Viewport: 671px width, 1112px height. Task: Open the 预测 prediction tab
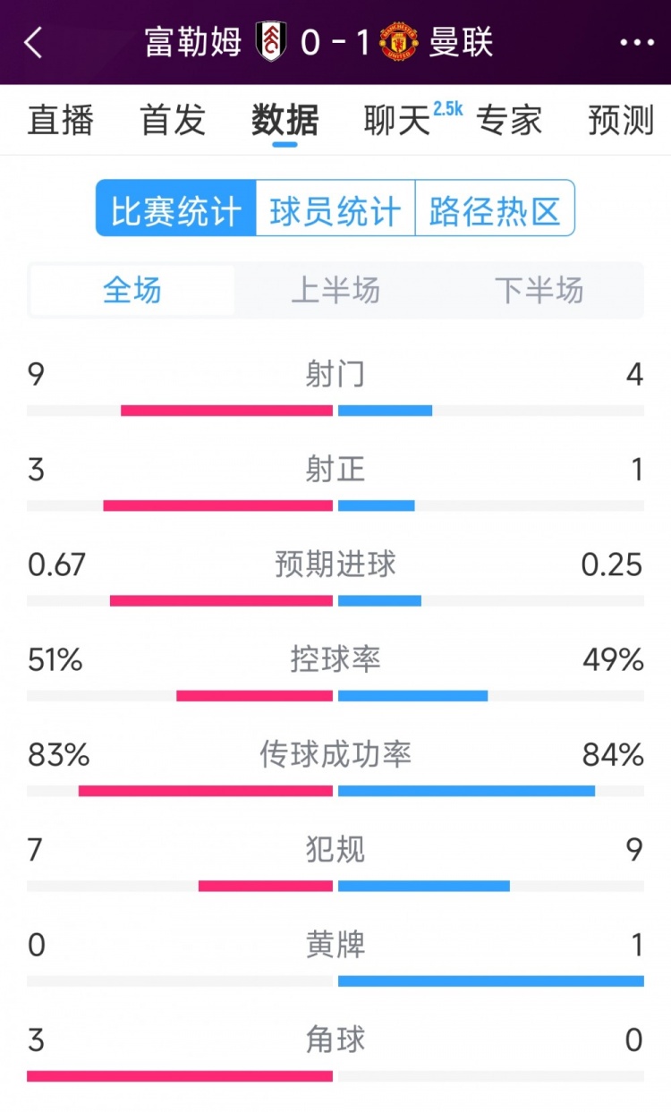[621, 120]
